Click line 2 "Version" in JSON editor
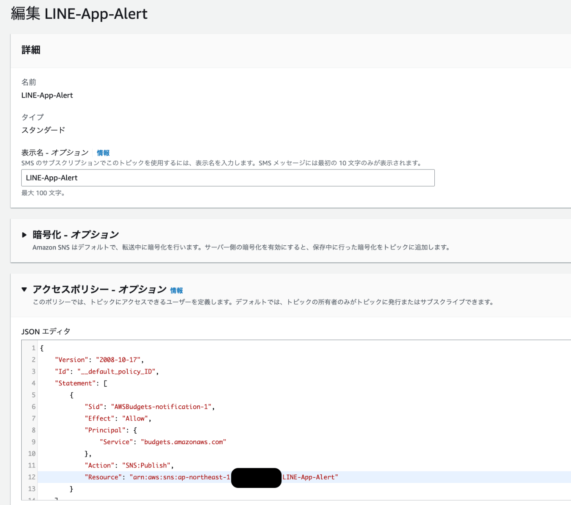The image size is (571, 505). click(x=99, y=360)
